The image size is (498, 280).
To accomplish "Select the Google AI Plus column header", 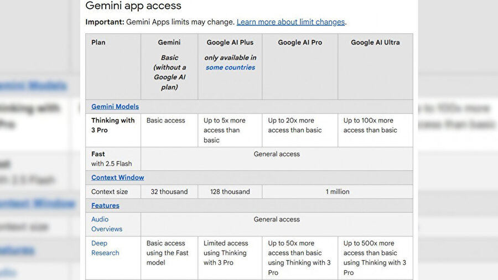I will click(x=230, y=42).
